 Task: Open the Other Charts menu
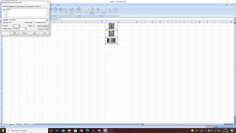[71, 11]
